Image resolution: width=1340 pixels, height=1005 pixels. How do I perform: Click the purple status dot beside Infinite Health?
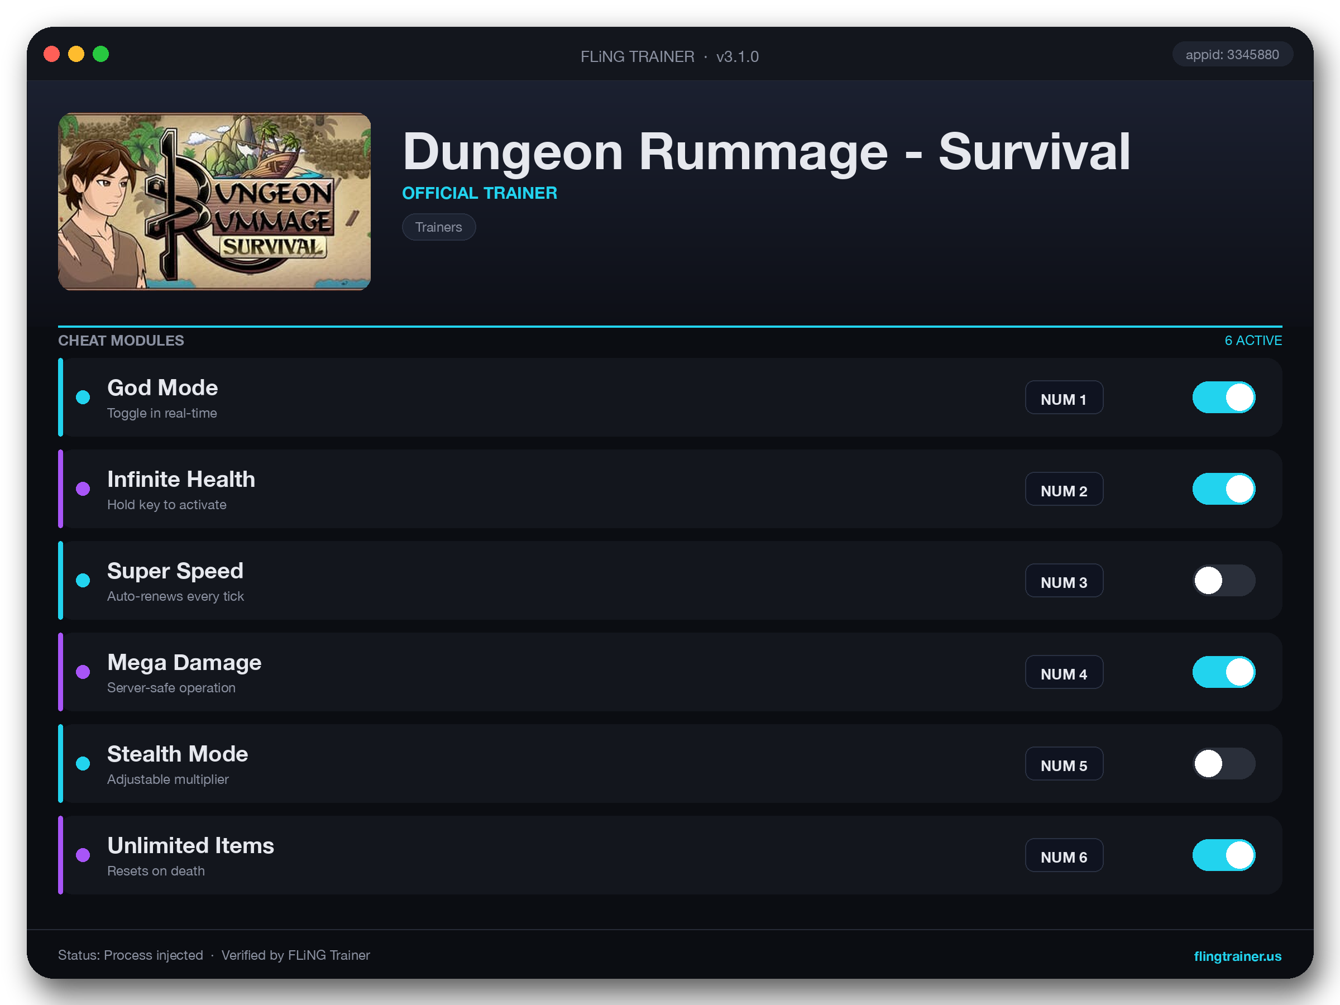[x=83, y=489]
